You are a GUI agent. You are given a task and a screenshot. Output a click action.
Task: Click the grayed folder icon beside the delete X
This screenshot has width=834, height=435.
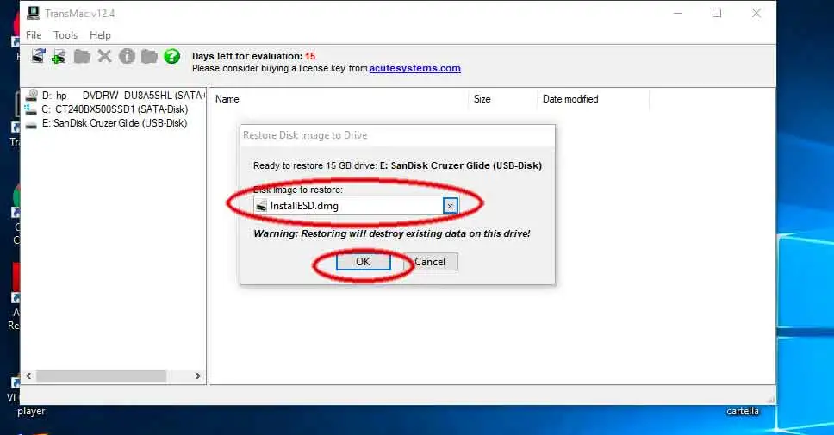82,56
